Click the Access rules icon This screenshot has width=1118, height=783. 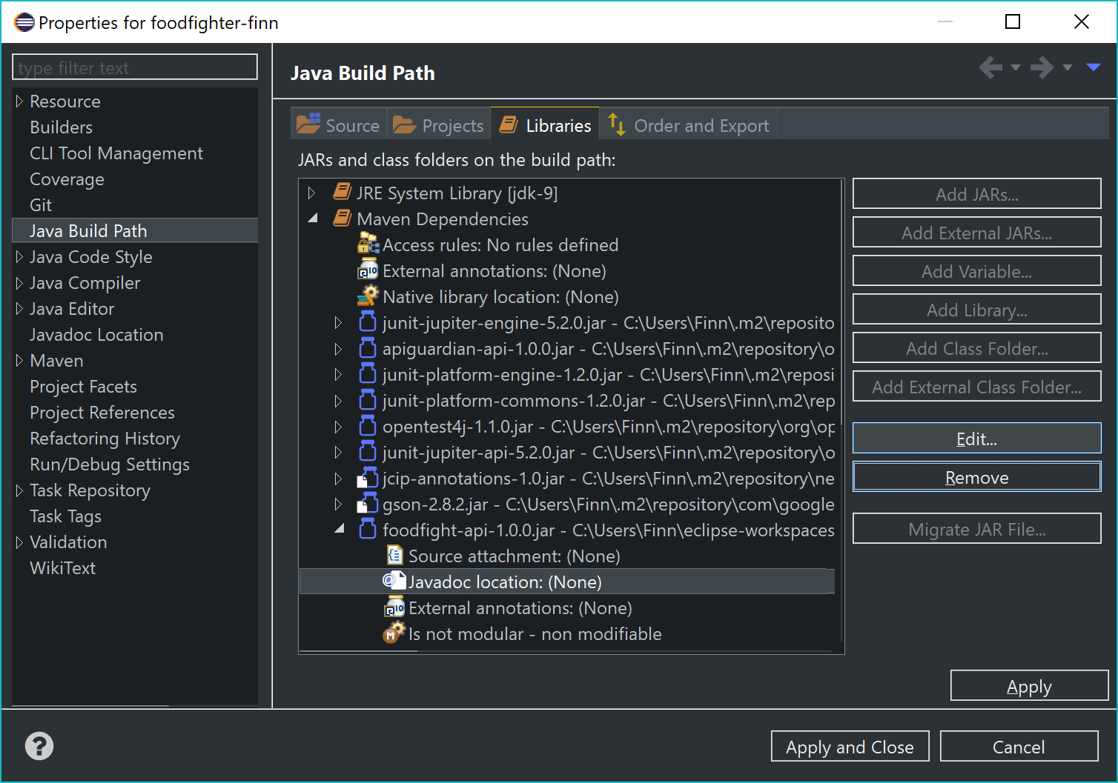[368, 244]
